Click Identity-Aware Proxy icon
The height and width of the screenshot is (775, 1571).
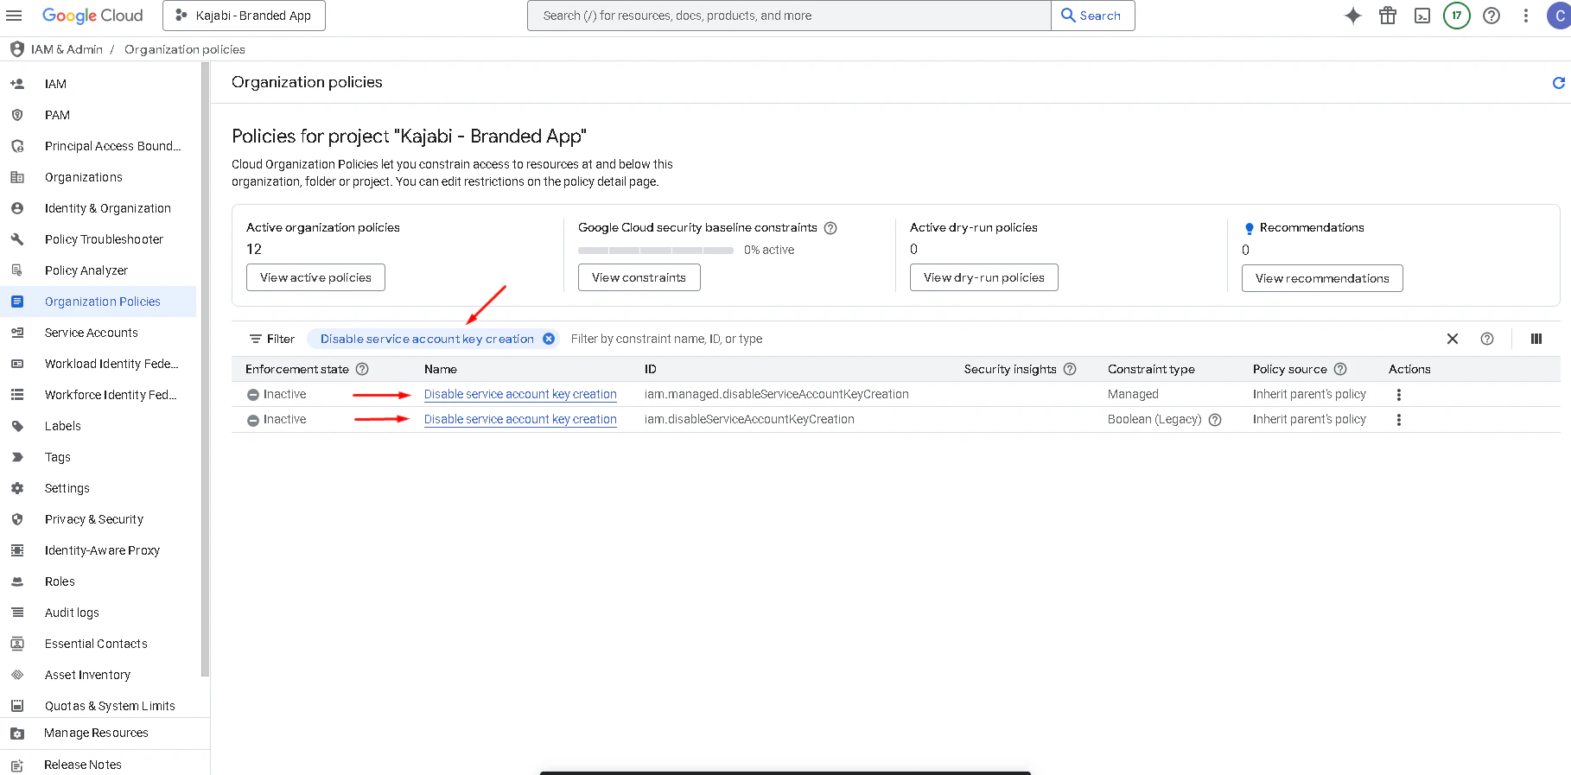click(17, 550)
